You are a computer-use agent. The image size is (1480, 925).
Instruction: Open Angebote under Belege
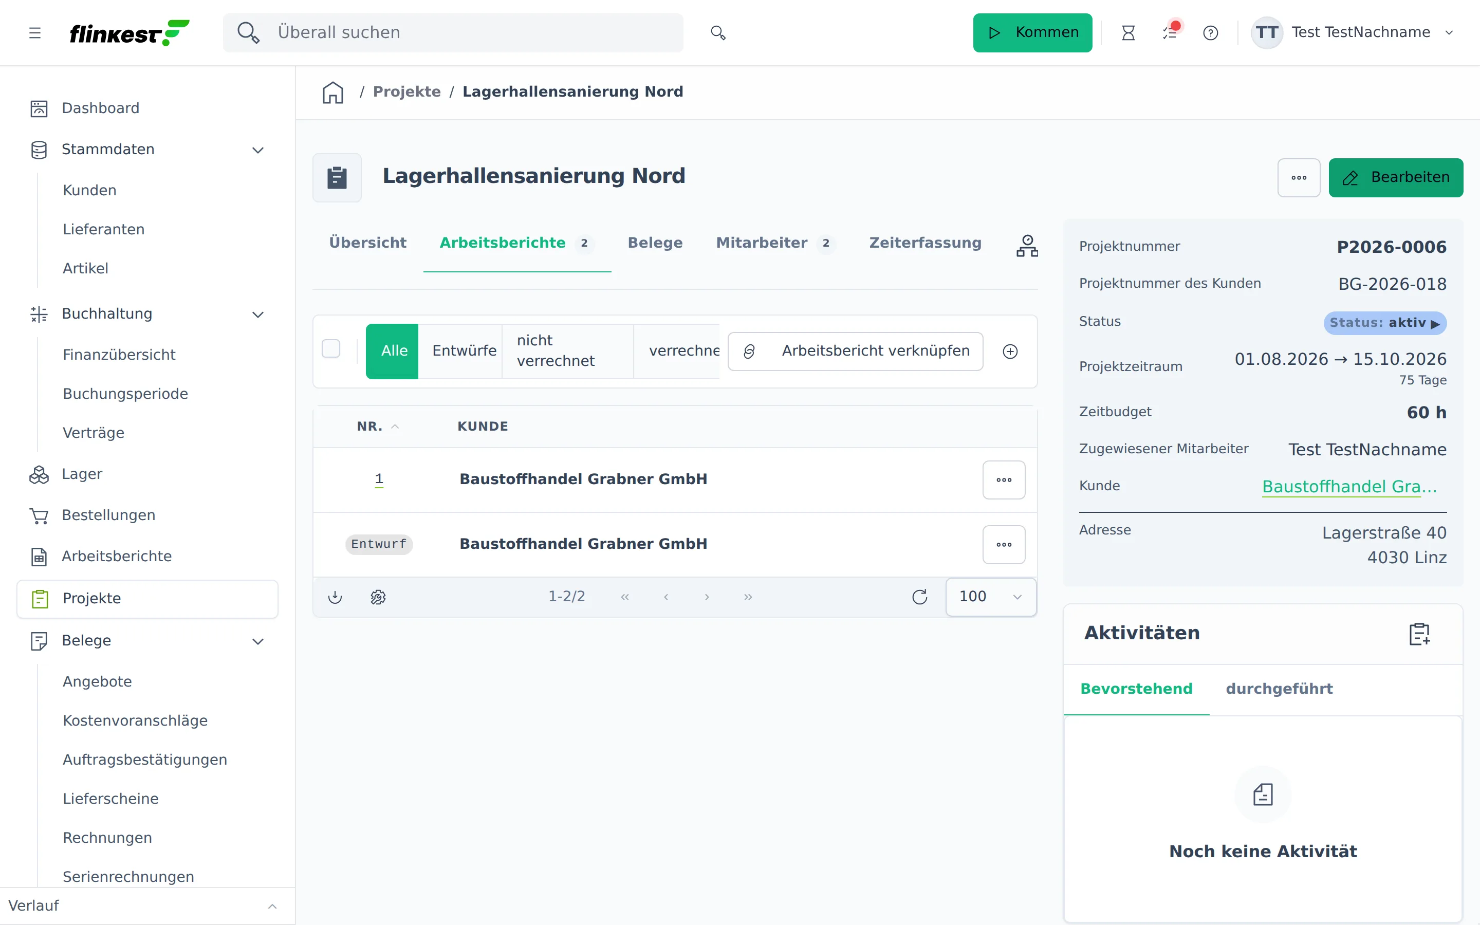point(97,682)
